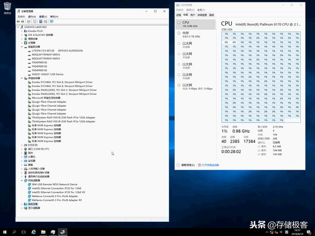Screen dimensions: 315x236
Task: Switch to the Processes (进程) tab in Task Manager
Action: coord(179,15)
